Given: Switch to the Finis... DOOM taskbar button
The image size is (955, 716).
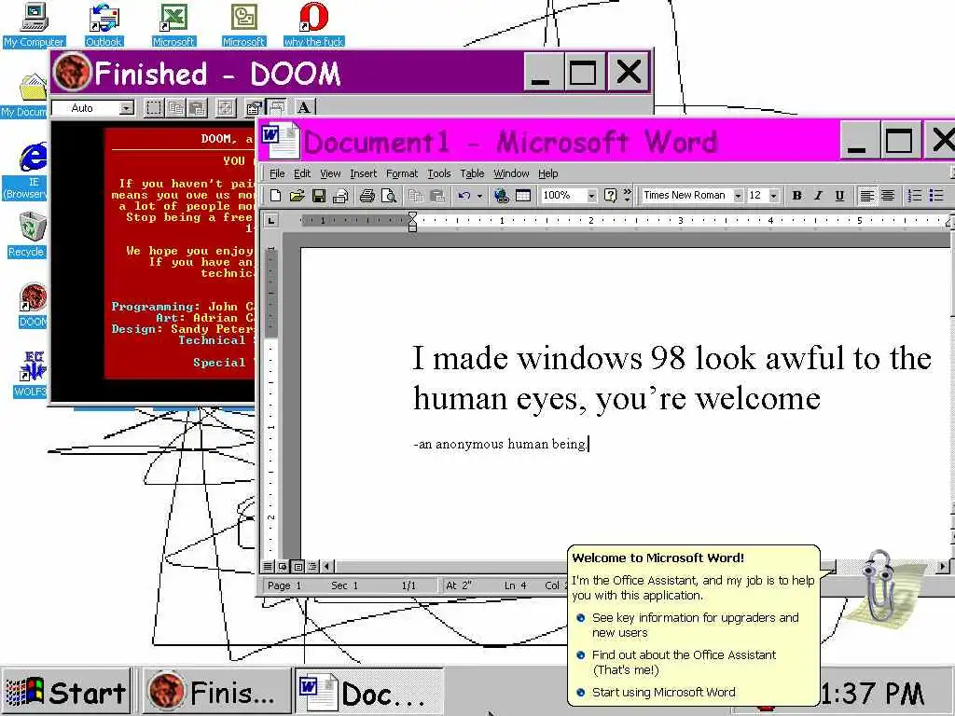Looking at the screenshot, I should click(x=217, y=693).
